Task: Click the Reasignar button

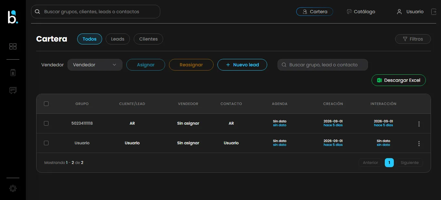Action: coord(191,65)
